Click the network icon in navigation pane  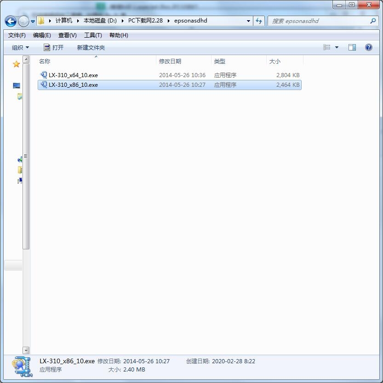(20, 180)
